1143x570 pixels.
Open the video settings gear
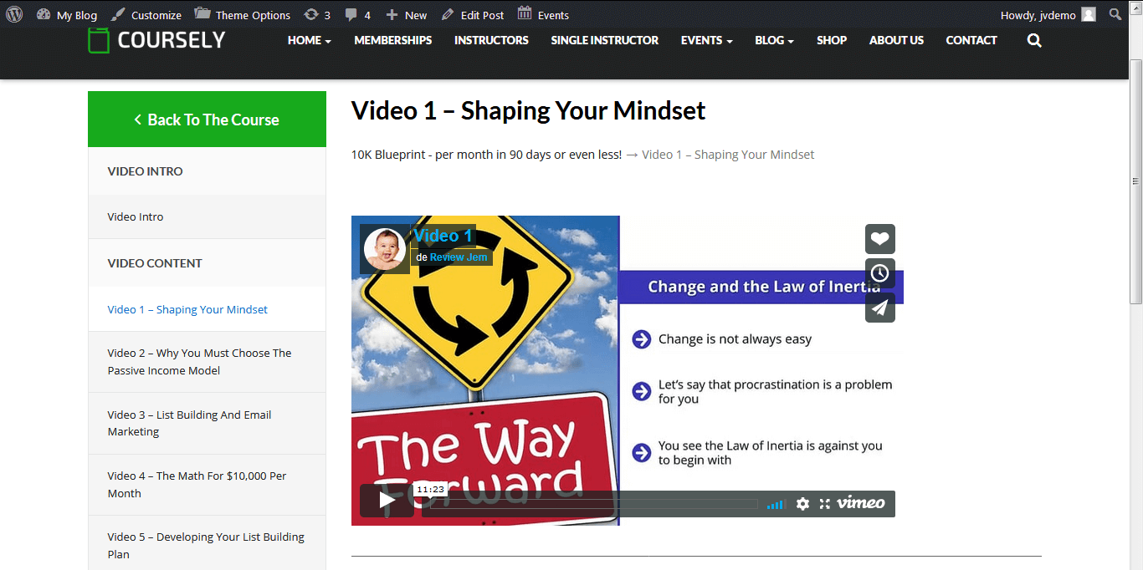pyautogui.click(x=802, y=504)
